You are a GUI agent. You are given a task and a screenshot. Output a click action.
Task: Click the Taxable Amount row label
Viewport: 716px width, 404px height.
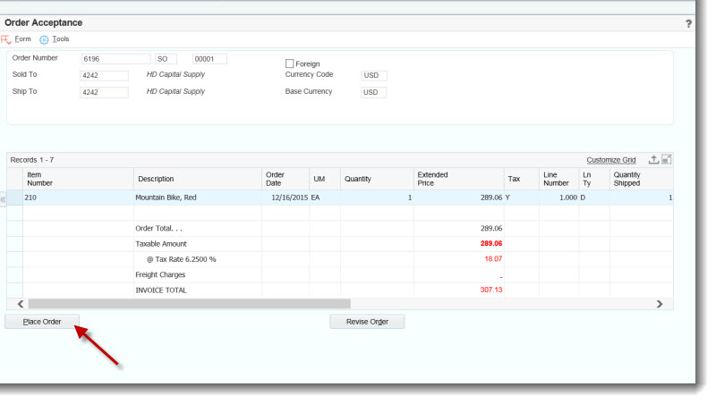coord(161,243)
